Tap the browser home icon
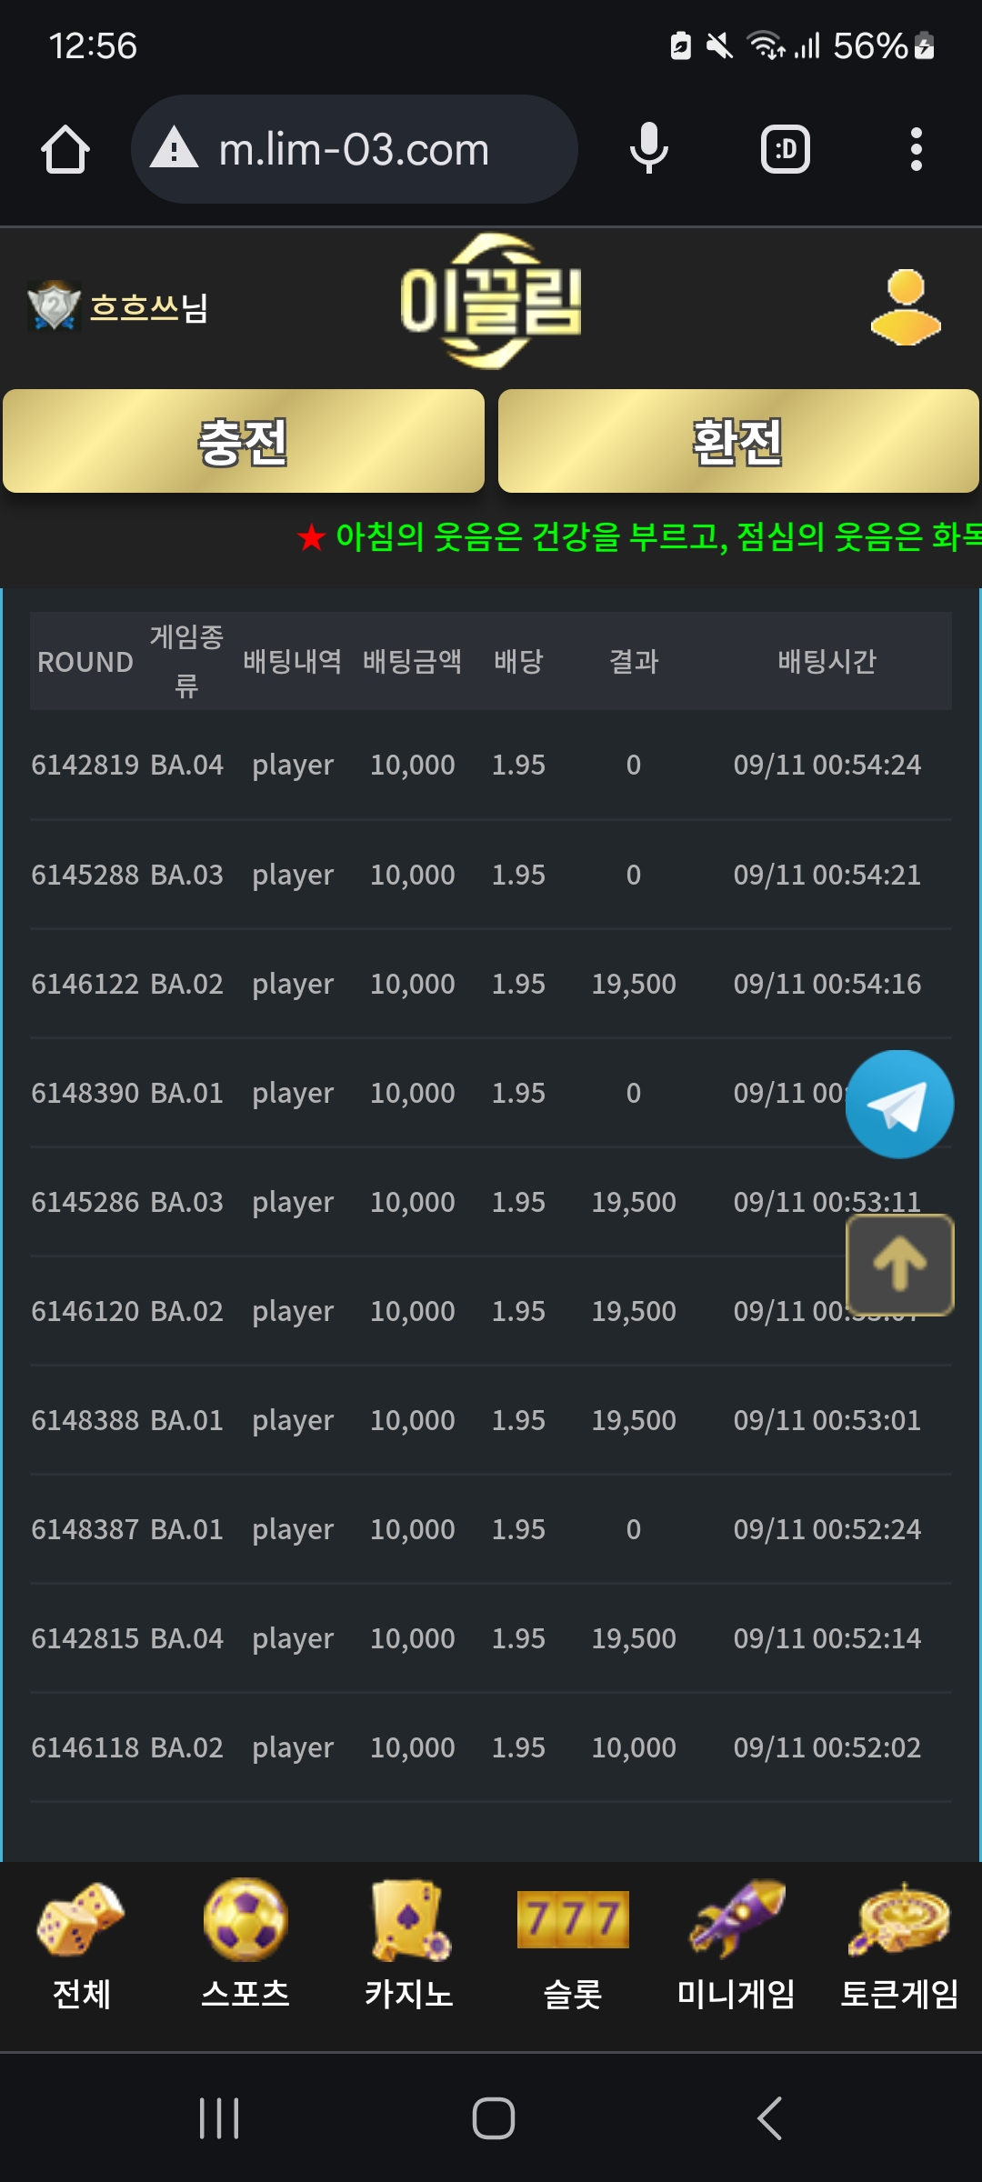982x2182 pixels. click(x=65, y=149)
